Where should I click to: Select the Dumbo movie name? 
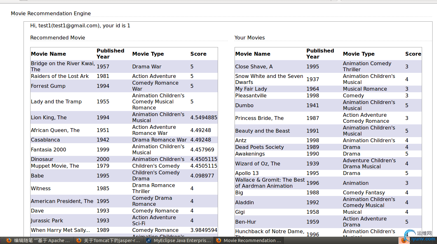244,105
